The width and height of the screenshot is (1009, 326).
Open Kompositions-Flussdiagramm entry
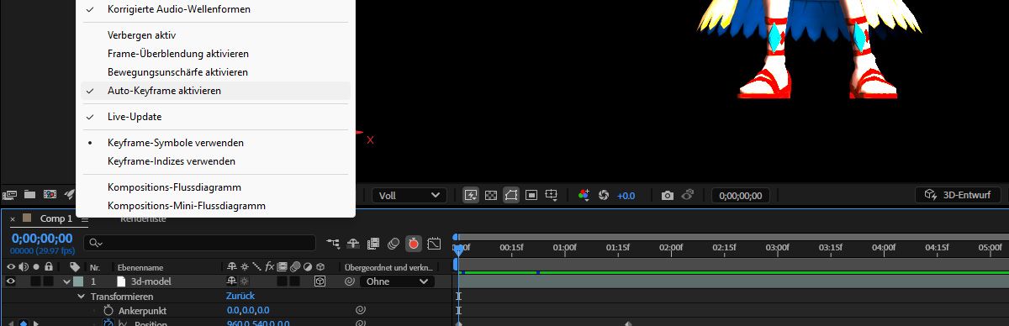coord(215,187)
